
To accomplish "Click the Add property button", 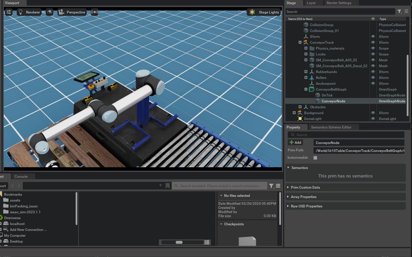I will pos(295,143).
